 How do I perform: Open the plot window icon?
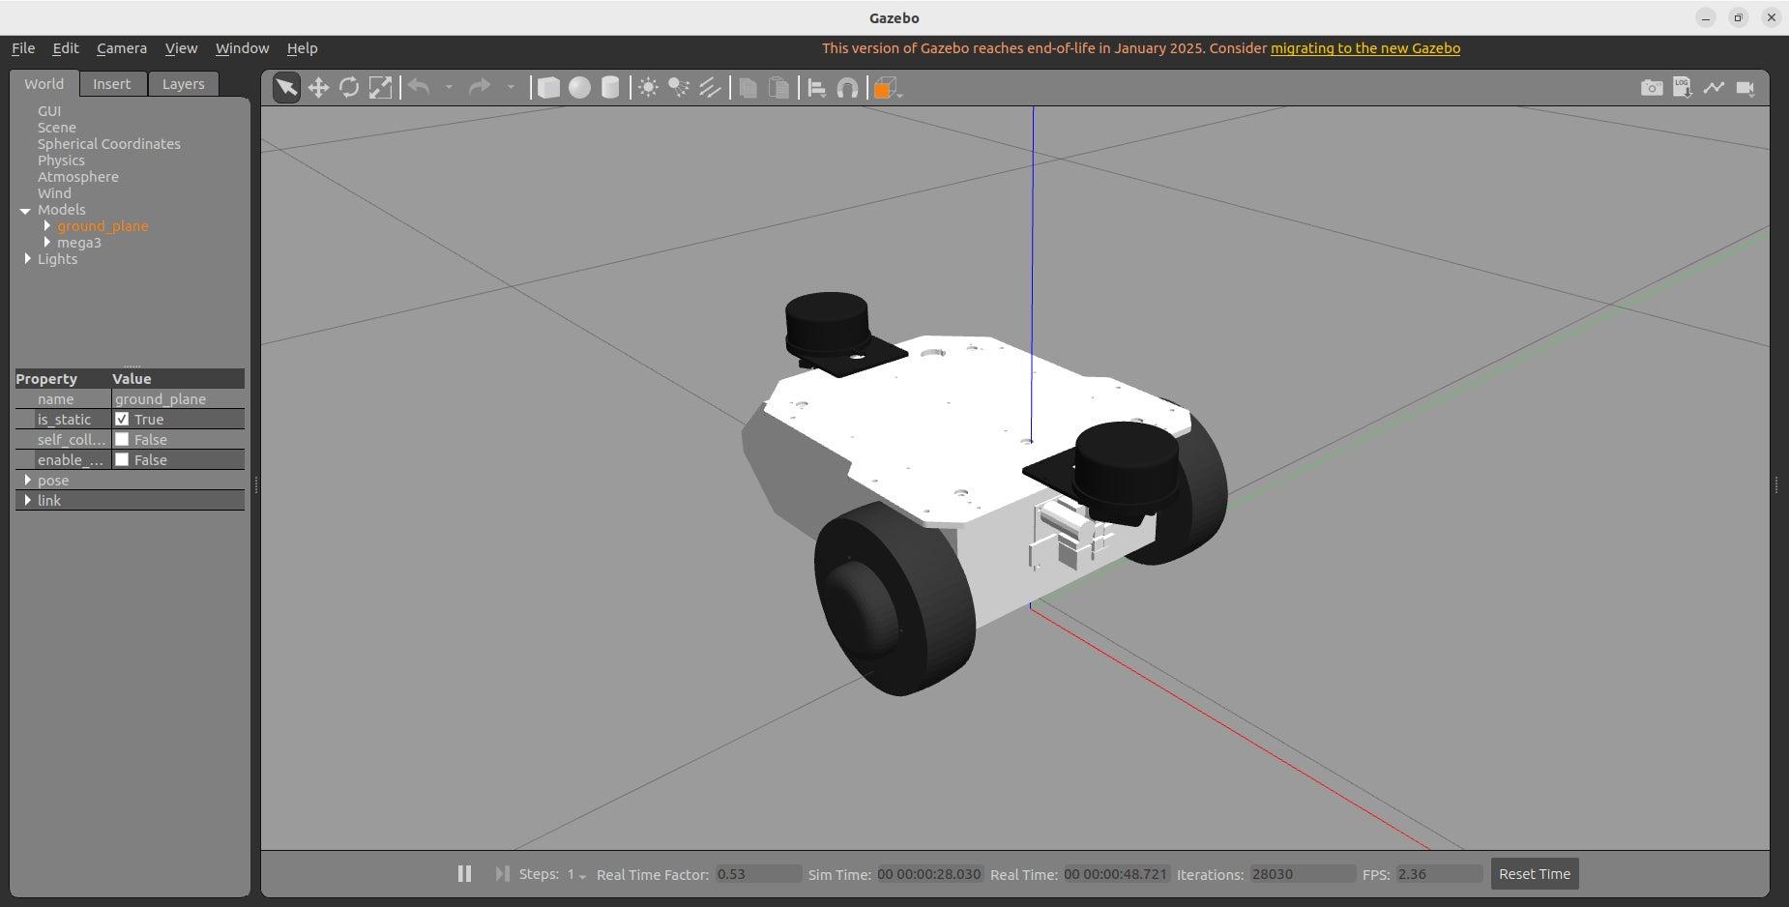click(1714, 88)
